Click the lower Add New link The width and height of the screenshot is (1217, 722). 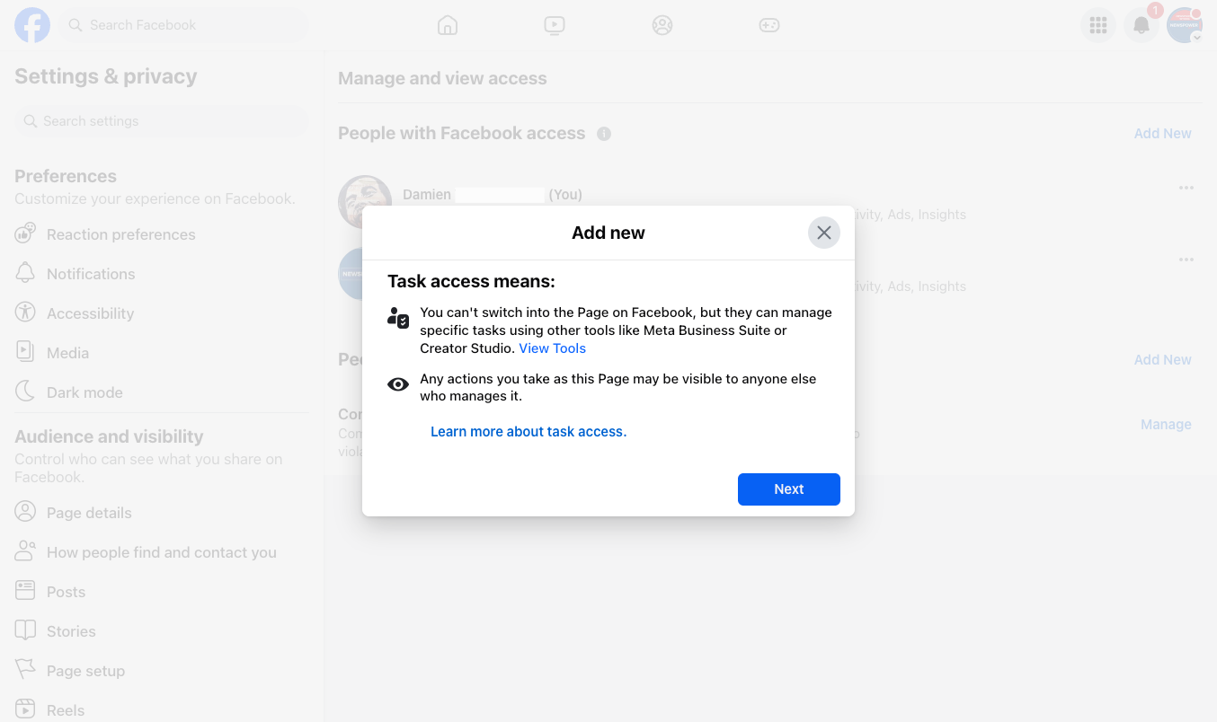tap(1162, 360)
